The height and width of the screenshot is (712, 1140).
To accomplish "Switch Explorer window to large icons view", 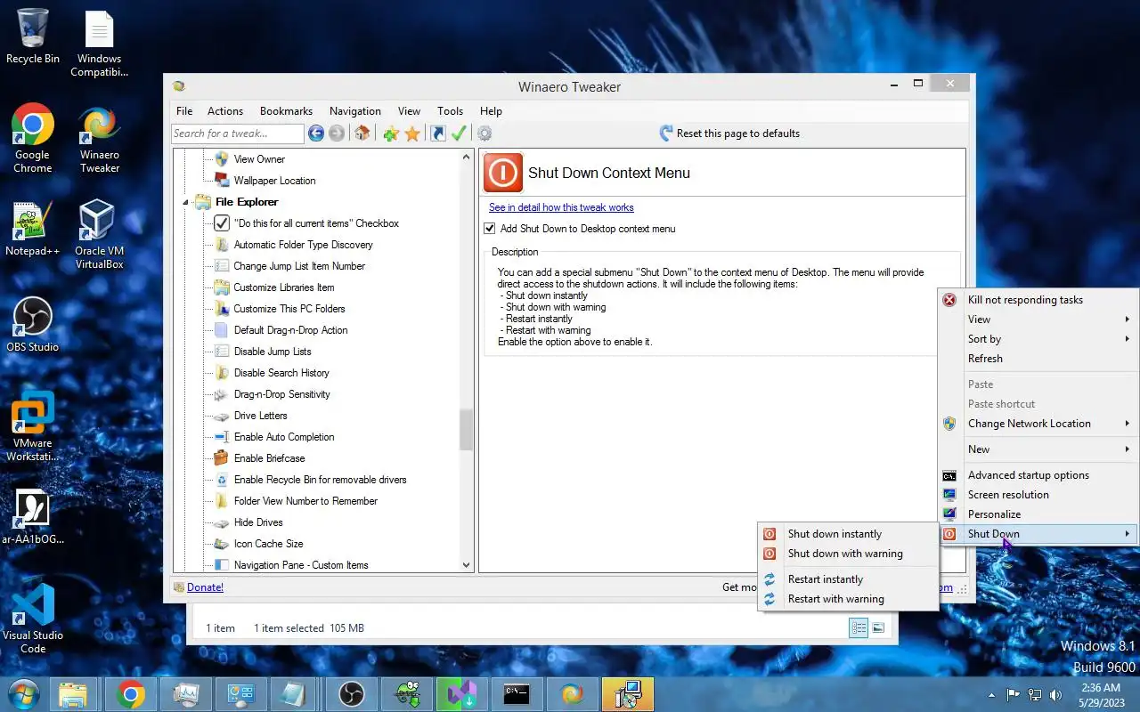I will click(878, 628).
